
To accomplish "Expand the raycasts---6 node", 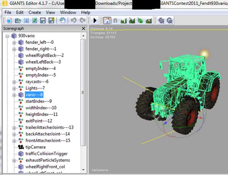I will coord(14,82).
